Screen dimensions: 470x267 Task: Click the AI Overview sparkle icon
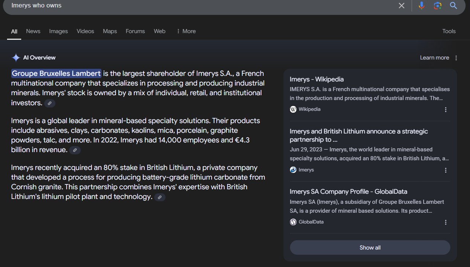click(x=16, y=58)
